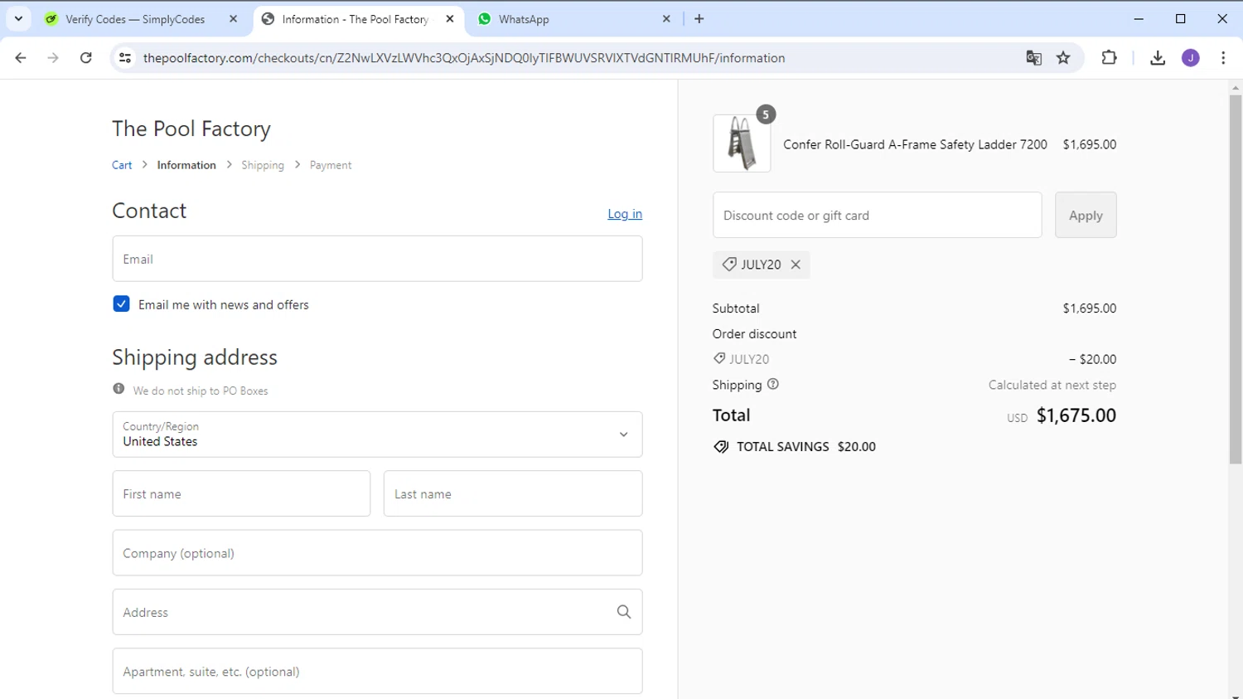Viewport: 1243px width, 699px height.
Task: Open the browser downloads icon
Action: click(x=1158, y=58)
